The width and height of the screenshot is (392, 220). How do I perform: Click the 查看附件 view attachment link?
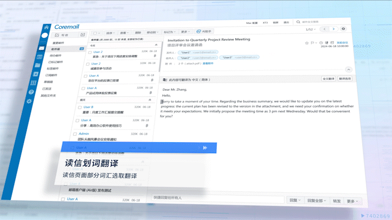[x=207, y=63]
